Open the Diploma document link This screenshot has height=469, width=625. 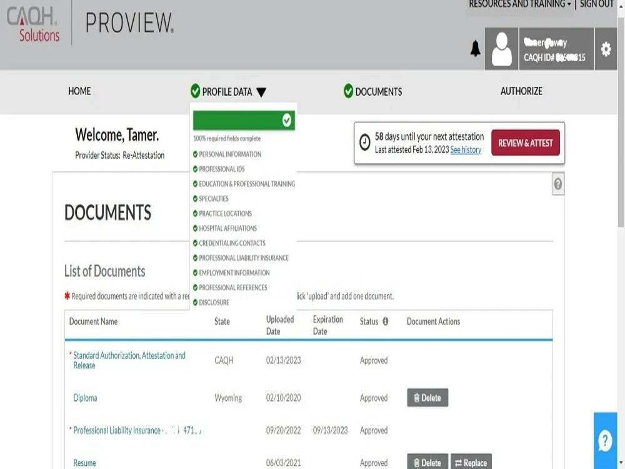pos(85,398)
